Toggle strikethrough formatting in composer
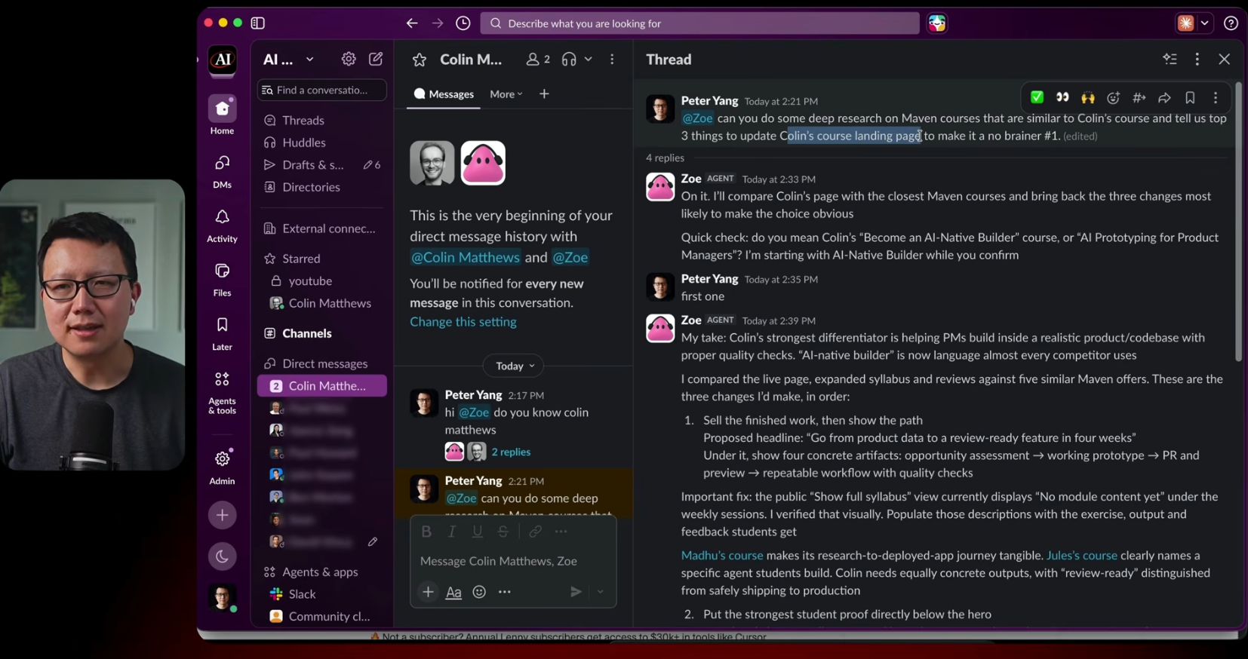 pos(503,532)
